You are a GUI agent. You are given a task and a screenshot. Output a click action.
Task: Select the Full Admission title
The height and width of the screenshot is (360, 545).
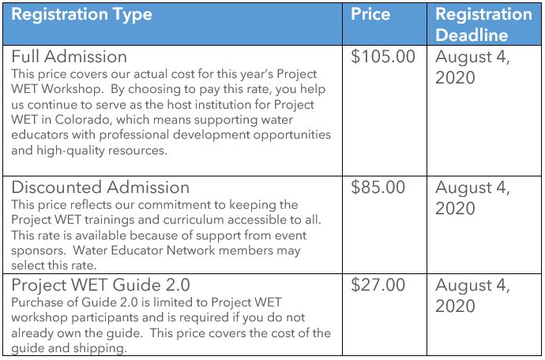pyautogui.click(x=69, y=57)
